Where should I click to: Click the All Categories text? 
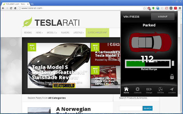pos(57,98)
